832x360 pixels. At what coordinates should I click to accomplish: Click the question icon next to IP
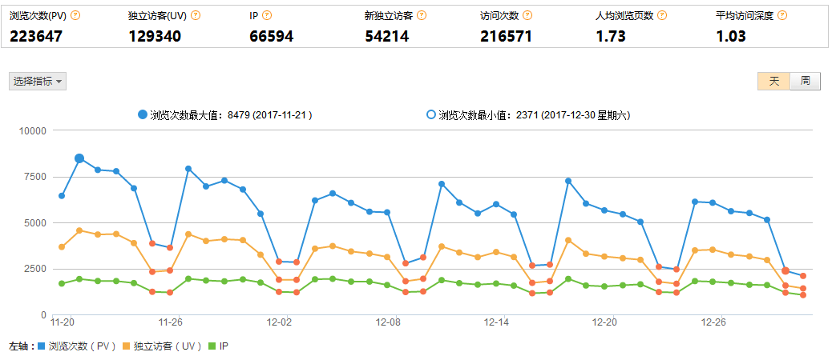267,15
